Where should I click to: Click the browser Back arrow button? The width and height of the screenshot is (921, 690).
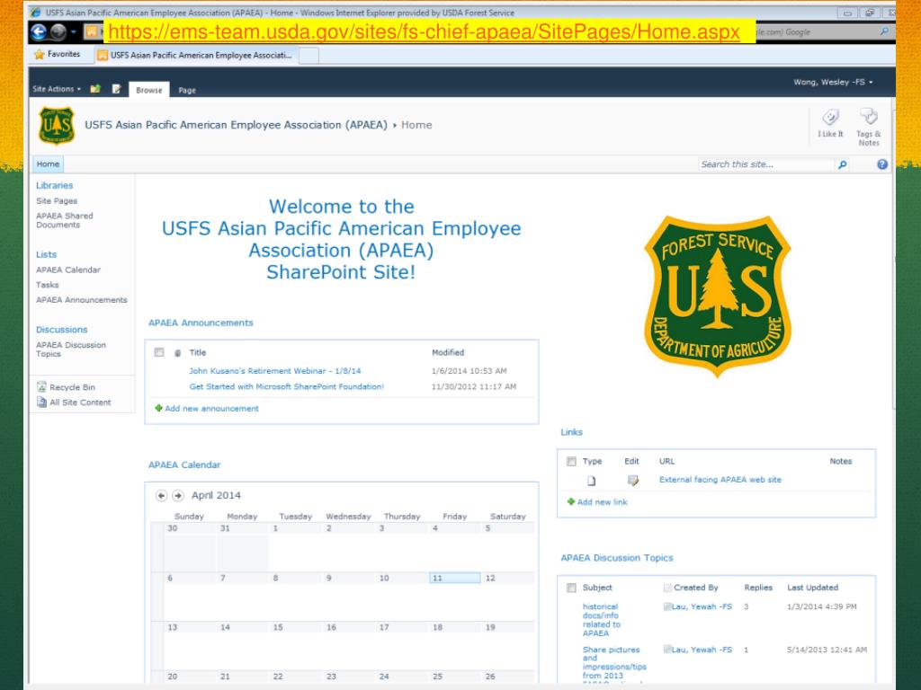point(40,31)
